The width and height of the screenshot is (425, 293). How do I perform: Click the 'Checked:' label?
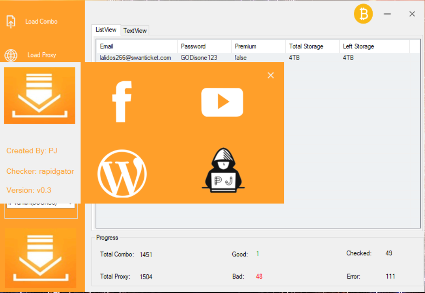[x=359, y=253]
